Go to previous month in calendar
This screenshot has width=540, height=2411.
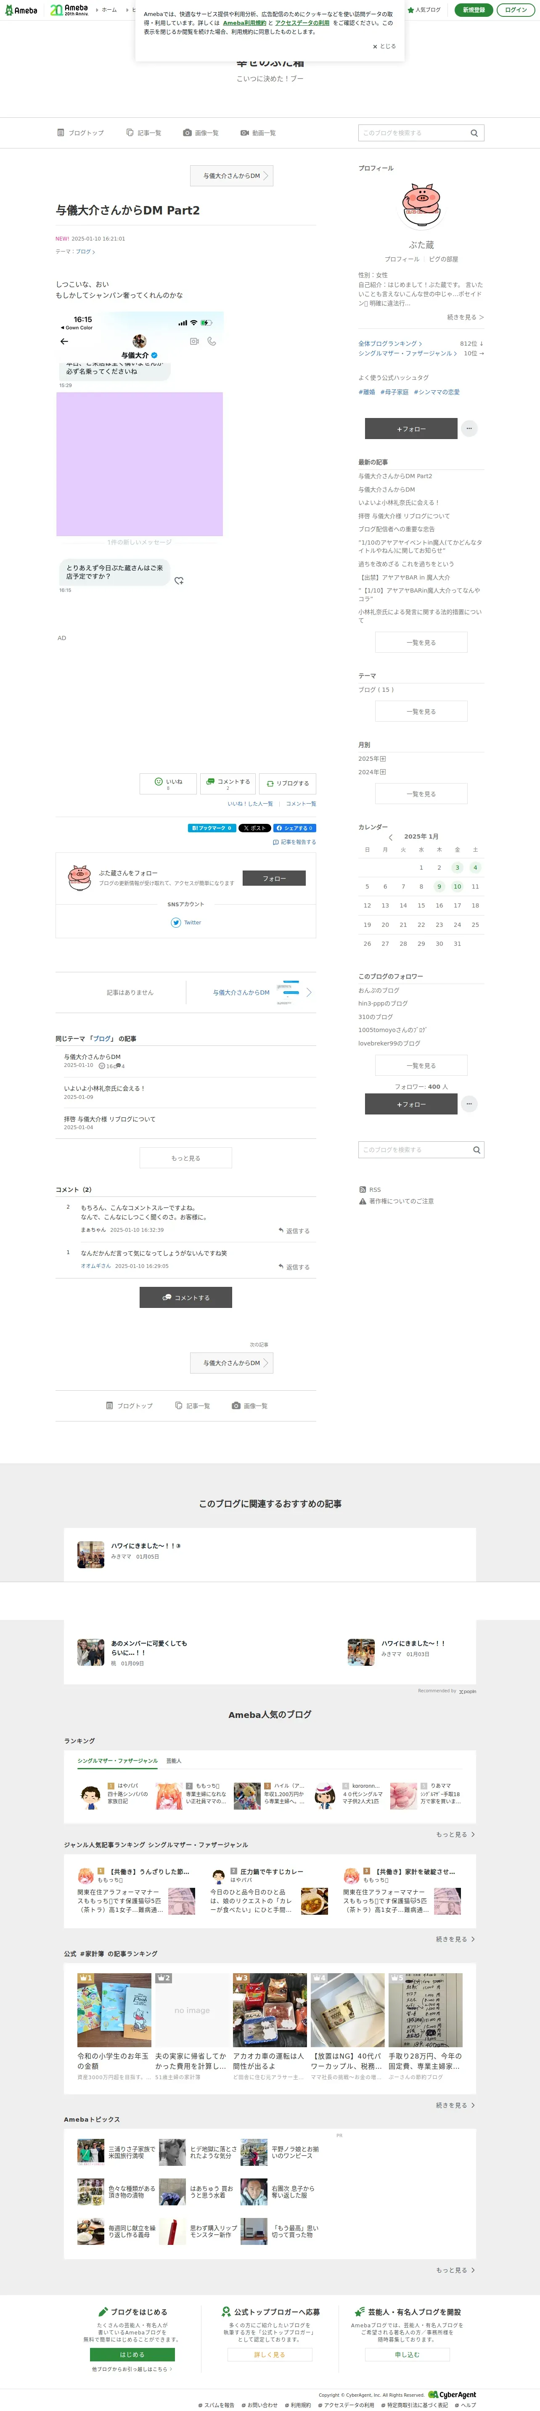[391, 838]
